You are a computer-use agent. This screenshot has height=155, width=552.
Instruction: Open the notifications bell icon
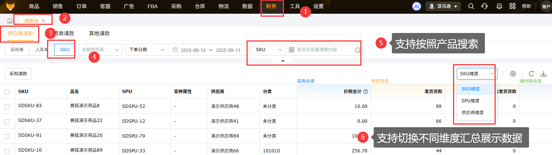(x=499, y=6)
